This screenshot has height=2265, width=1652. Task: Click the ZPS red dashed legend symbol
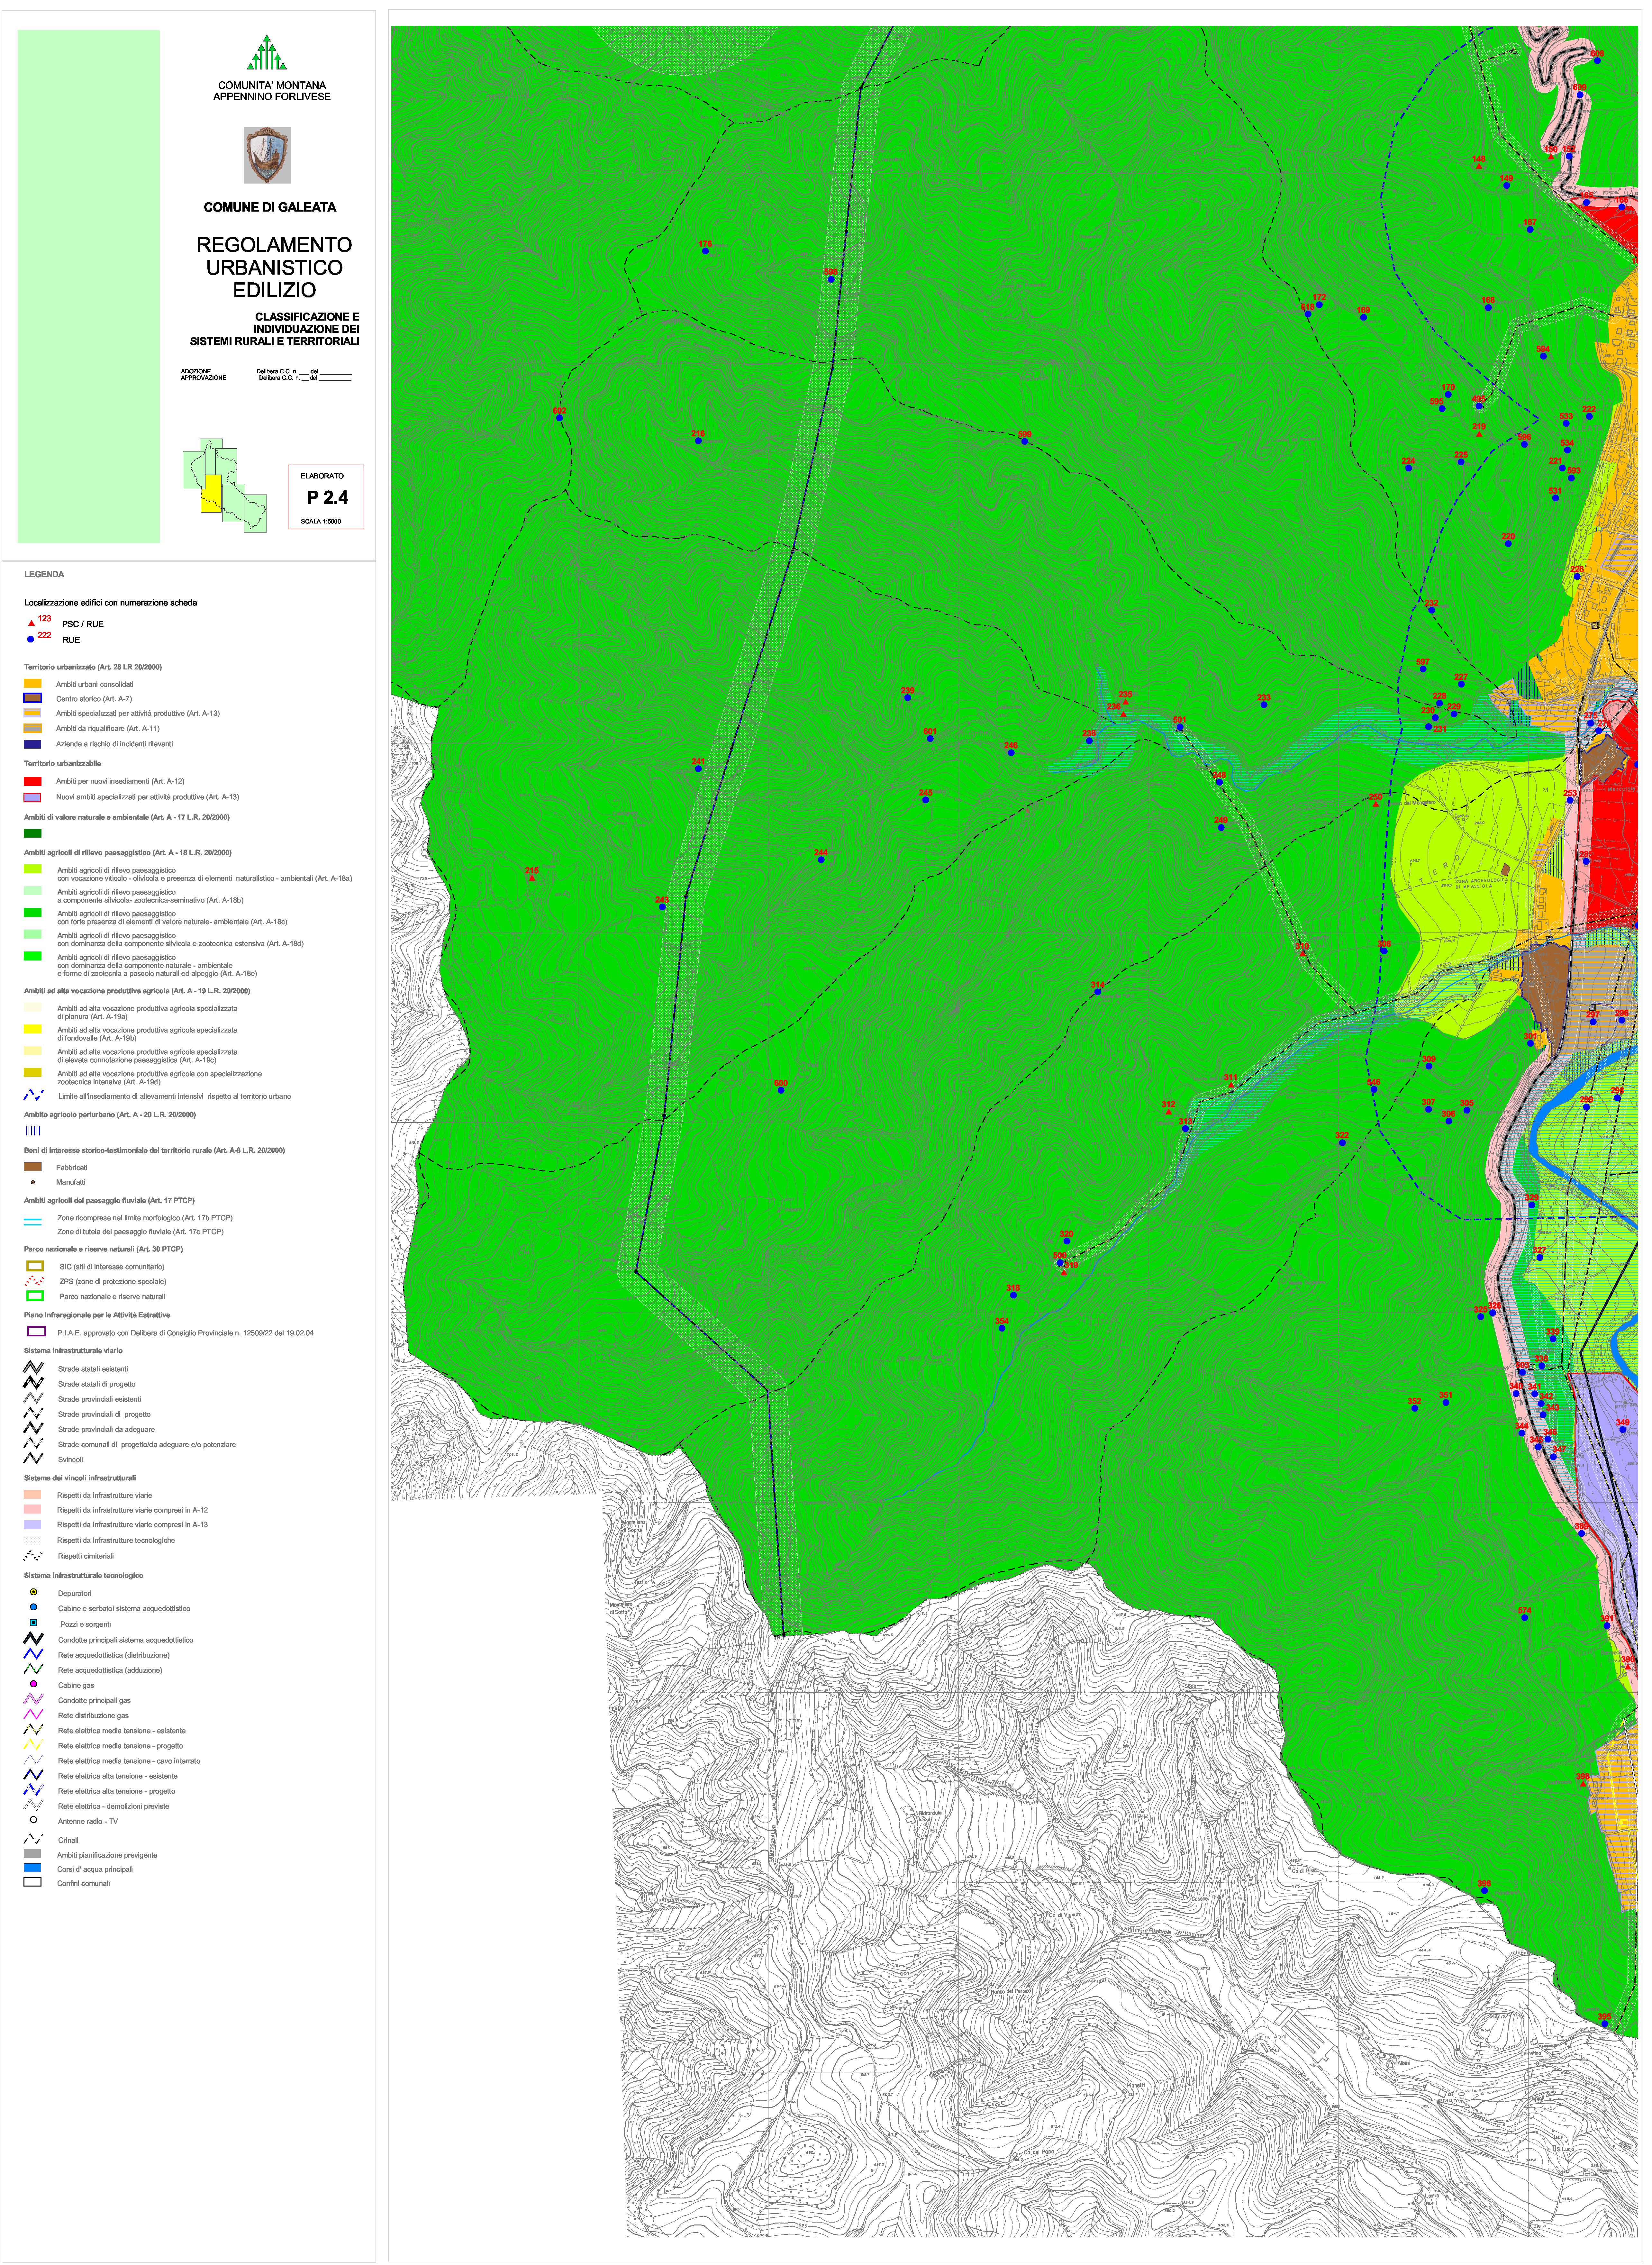[x=34, y=1281]
